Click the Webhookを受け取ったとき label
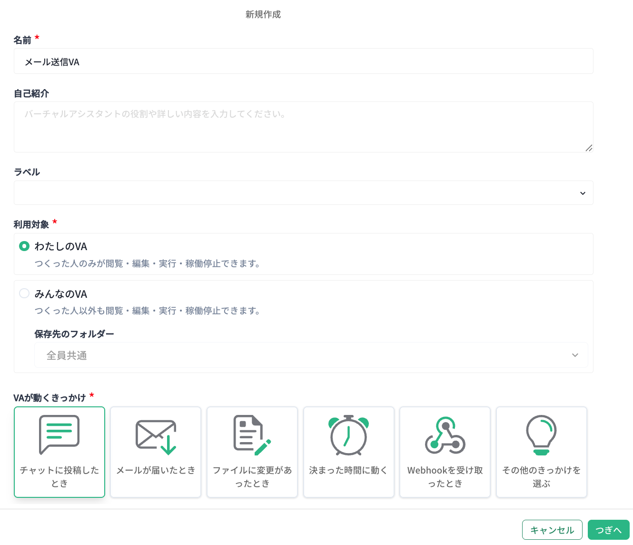Image resolution: width=633 pixels, height=545 pixels. pyautogui.click(x=445, y=476)
